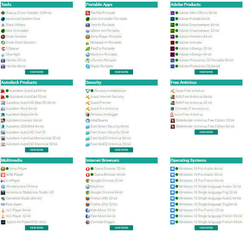
Task: Open Bitdefender Antivirus Free Edition 64-bit link
Action: (x=205, y=126)
